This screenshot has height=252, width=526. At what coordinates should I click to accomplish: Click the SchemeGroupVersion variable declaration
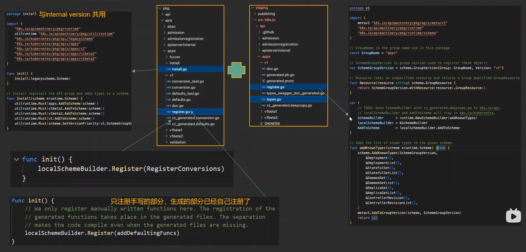375,68
